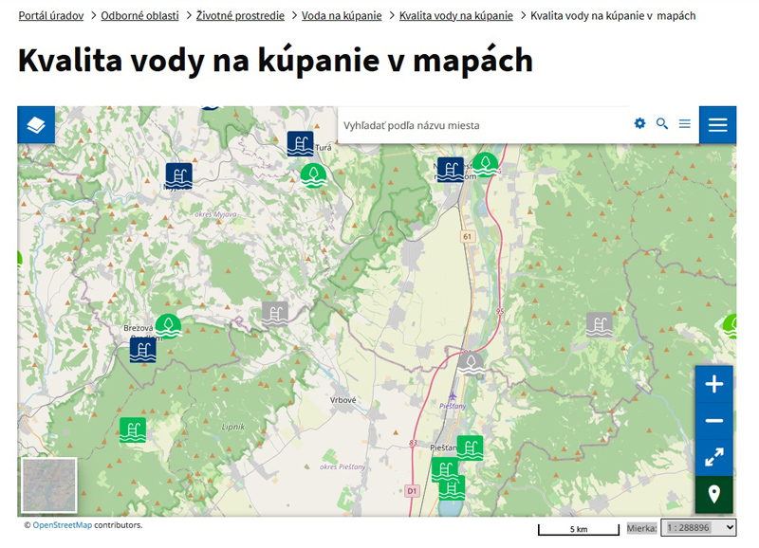The width and height of the screenshot is (759, 548).
Task: Select green pool marker west of Lipník
Action: (x=133, y=430)
